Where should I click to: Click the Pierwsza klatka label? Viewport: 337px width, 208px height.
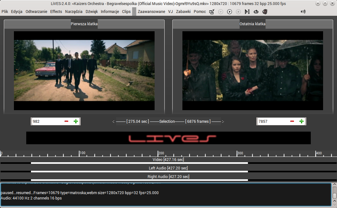[84, 24]
